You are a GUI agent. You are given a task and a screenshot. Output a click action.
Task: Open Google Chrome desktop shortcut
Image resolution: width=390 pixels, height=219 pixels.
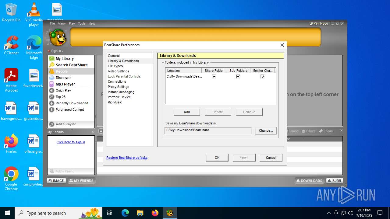11,179
